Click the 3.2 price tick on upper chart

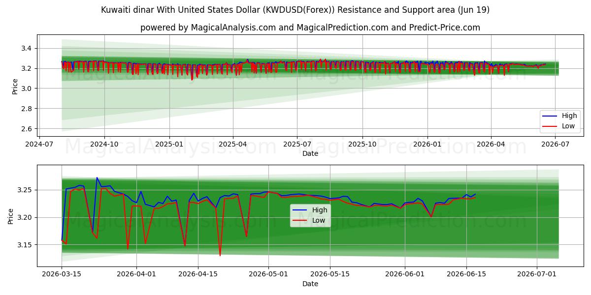tap(27, 68)
